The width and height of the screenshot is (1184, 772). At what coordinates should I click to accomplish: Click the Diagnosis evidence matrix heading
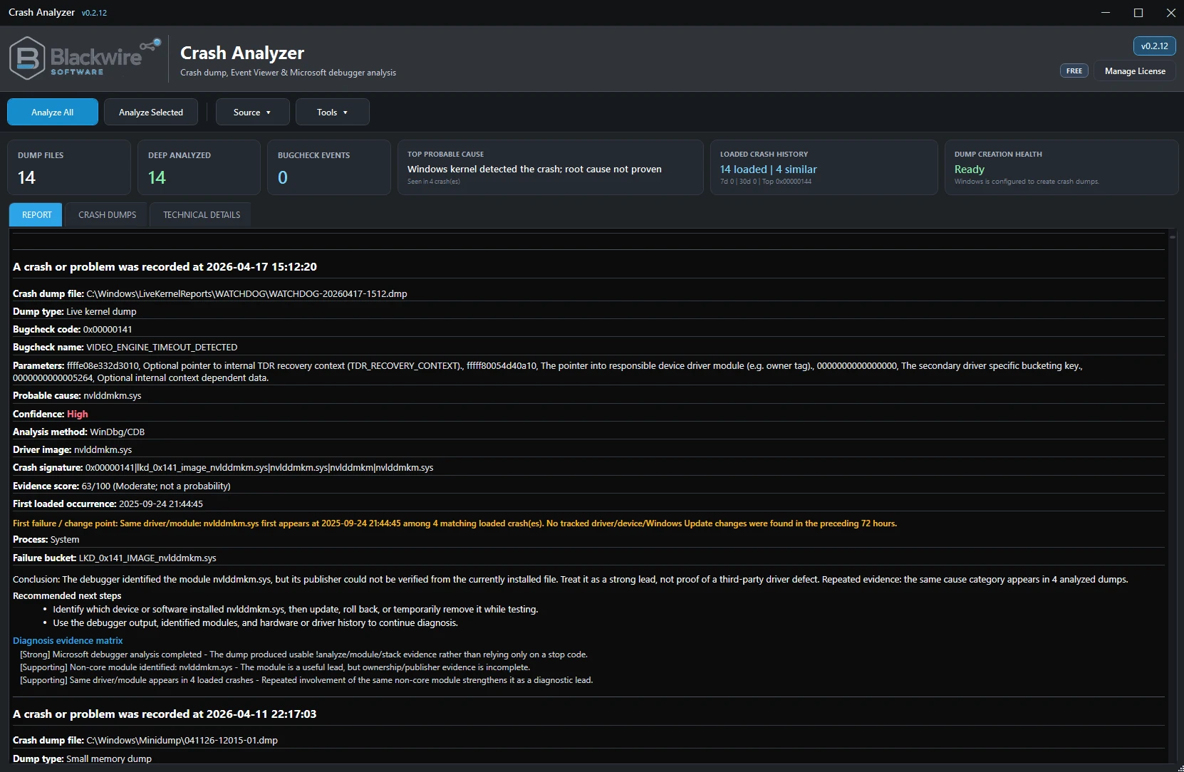[68, 640]
